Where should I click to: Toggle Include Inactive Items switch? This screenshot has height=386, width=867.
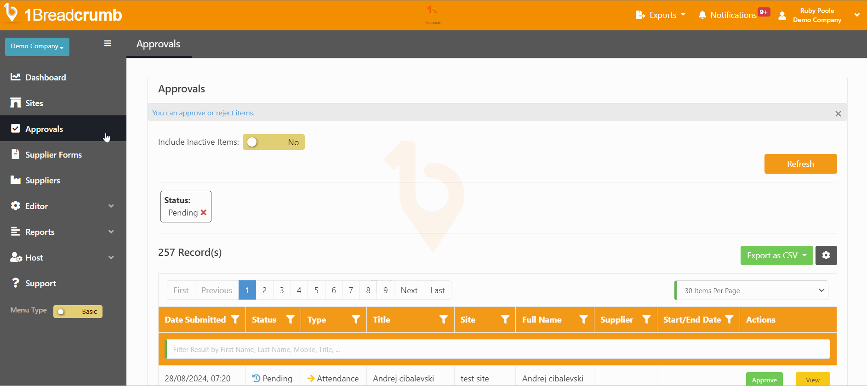tap(274, 142)
